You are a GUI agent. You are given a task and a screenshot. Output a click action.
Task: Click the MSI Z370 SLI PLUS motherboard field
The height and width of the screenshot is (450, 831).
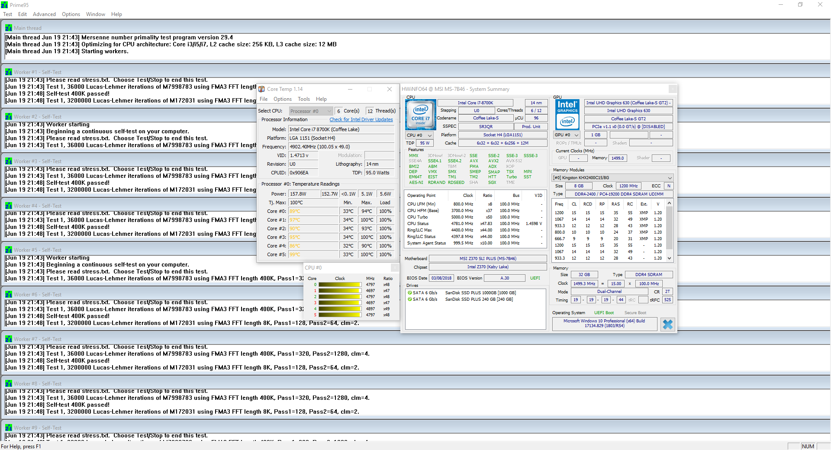(x=488, y=259)
